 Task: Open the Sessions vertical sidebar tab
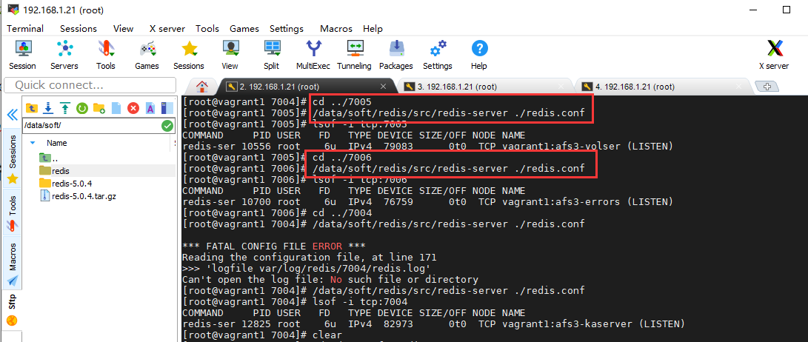(13, 159)
